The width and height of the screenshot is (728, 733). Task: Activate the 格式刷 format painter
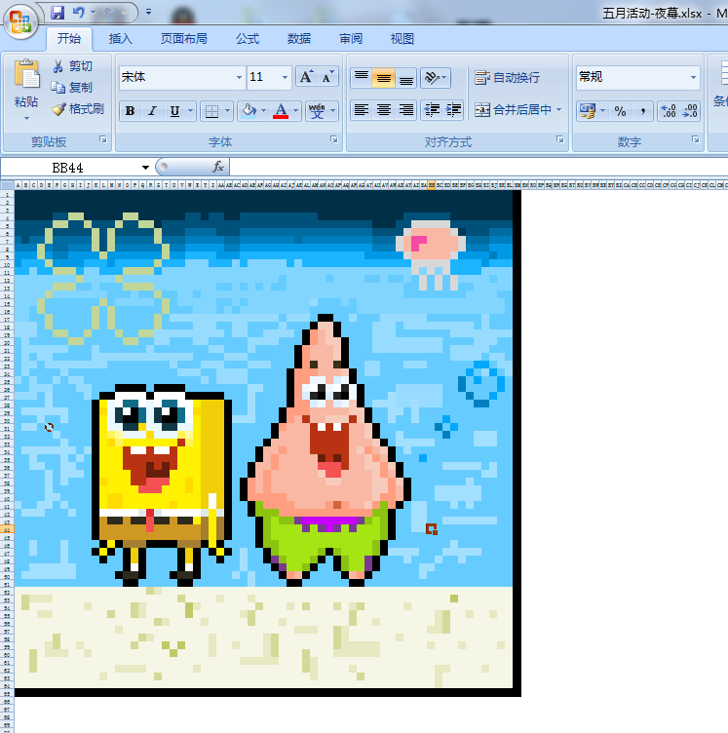78,109
